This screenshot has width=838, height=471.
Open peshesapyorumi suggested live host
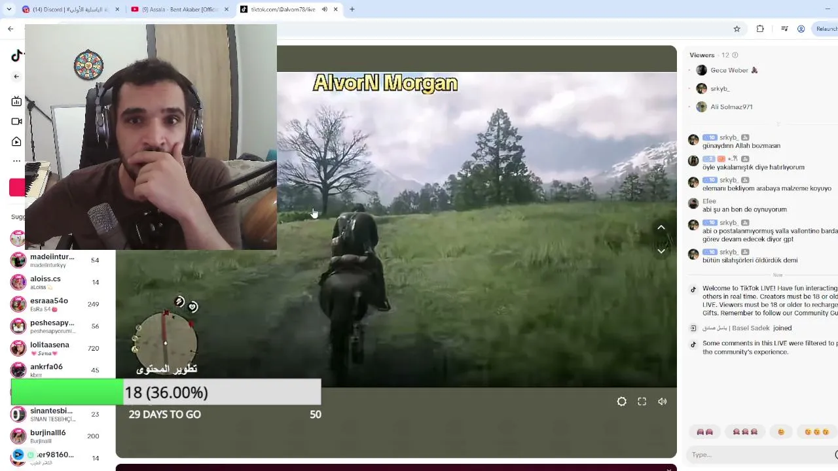point(56,326)
